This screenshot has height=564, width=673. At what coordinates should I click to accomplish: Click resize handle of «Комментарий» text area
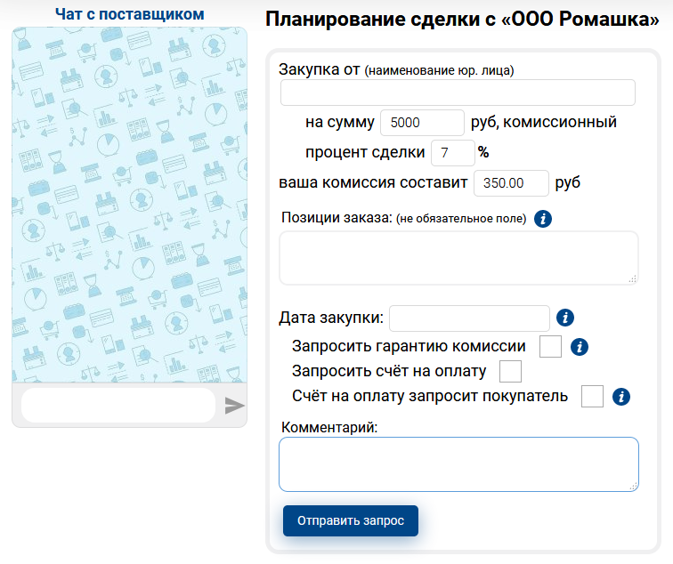tap(633, 486)
